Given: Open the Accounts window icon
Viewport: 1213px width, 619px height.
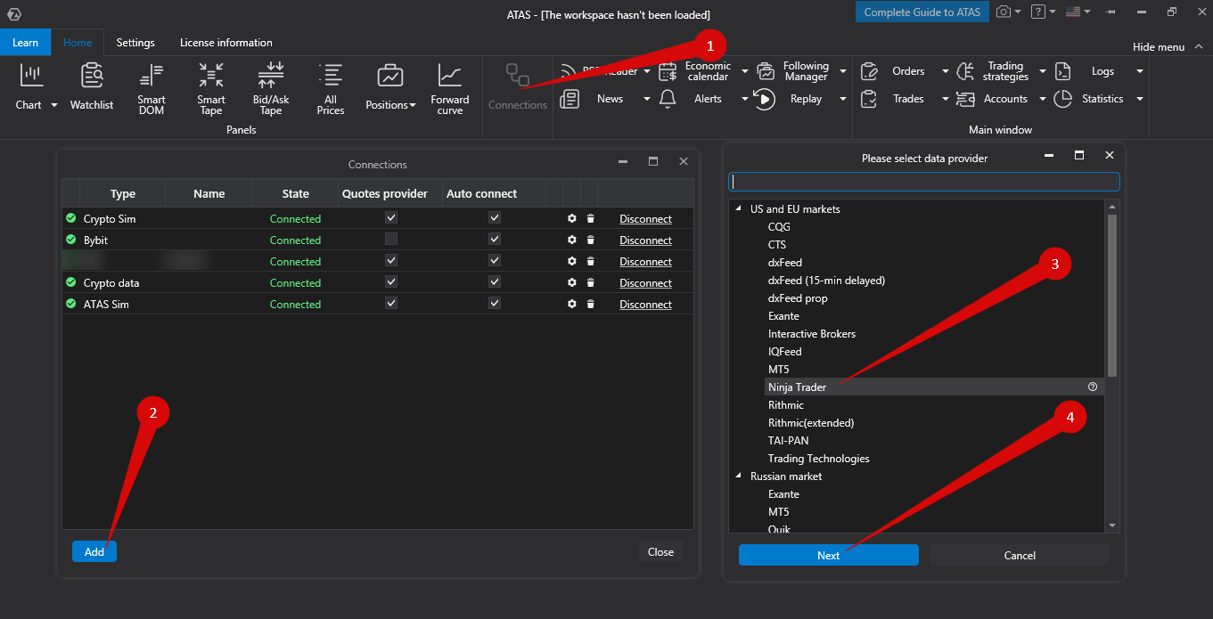Looking at the screenshot, I should tap(965, 99).
